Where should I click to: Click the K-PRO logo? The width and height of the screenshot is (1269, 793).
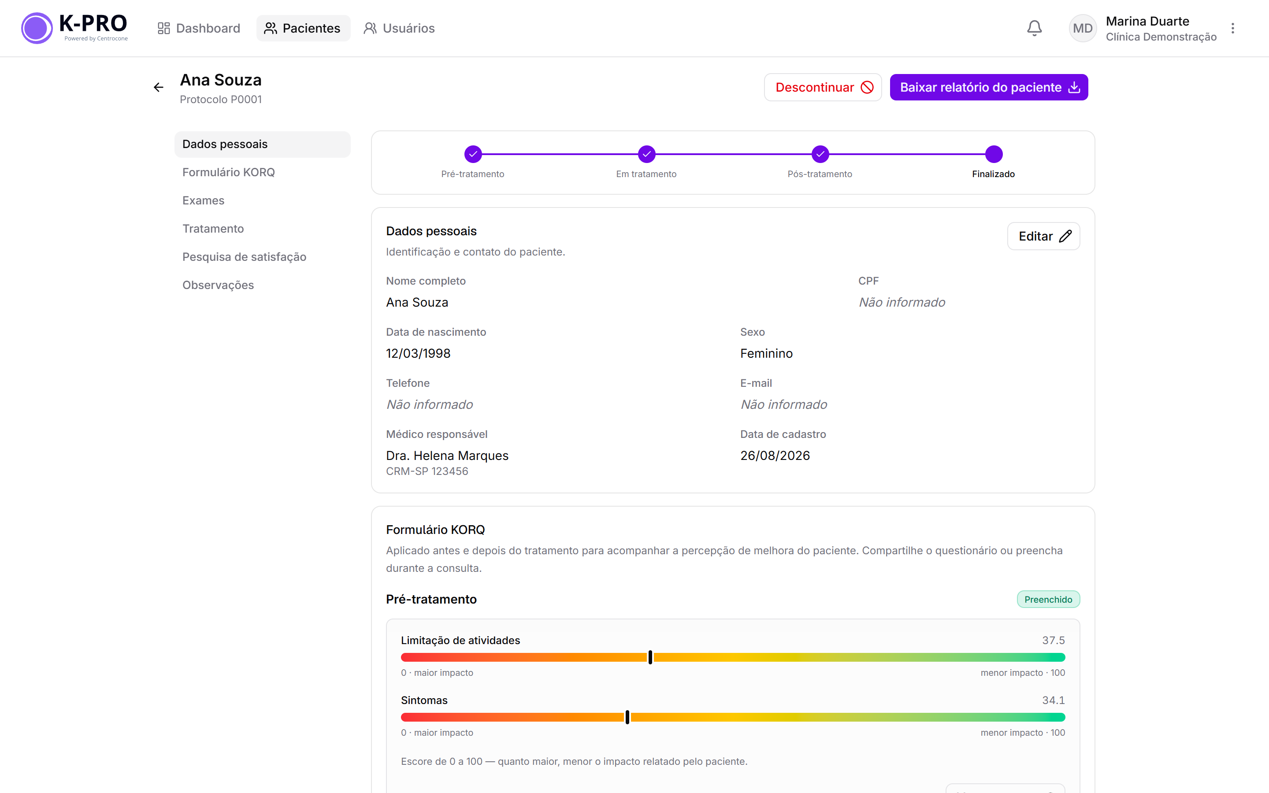74,28
